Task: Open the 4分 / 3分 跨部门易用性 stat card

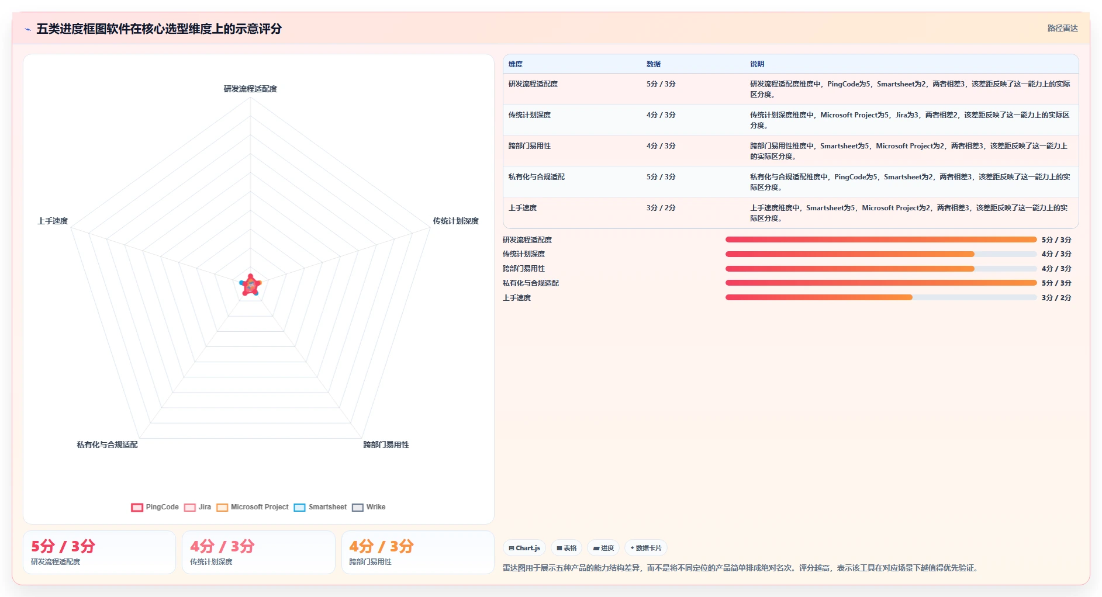Action: (x=417, y=552)
